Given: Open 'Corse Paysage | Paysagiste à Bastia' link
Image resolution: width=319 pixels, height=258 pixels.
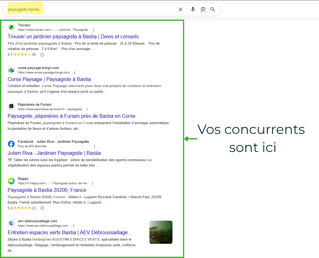Looking at the screenshot, I should tap(49, 79).
